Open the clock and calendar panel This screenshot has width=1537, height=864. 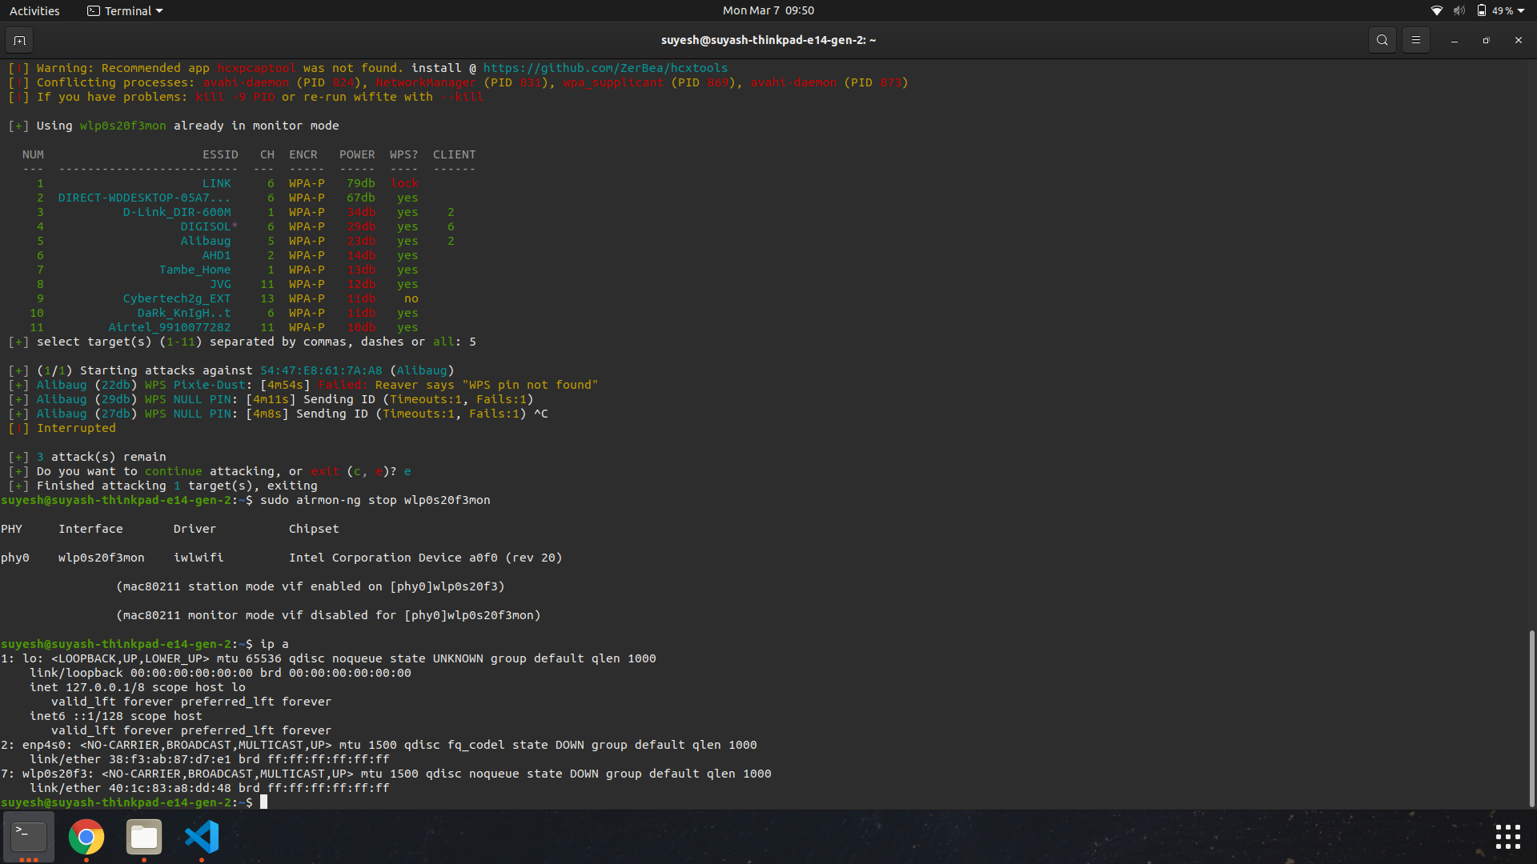[x=768, y=10]
